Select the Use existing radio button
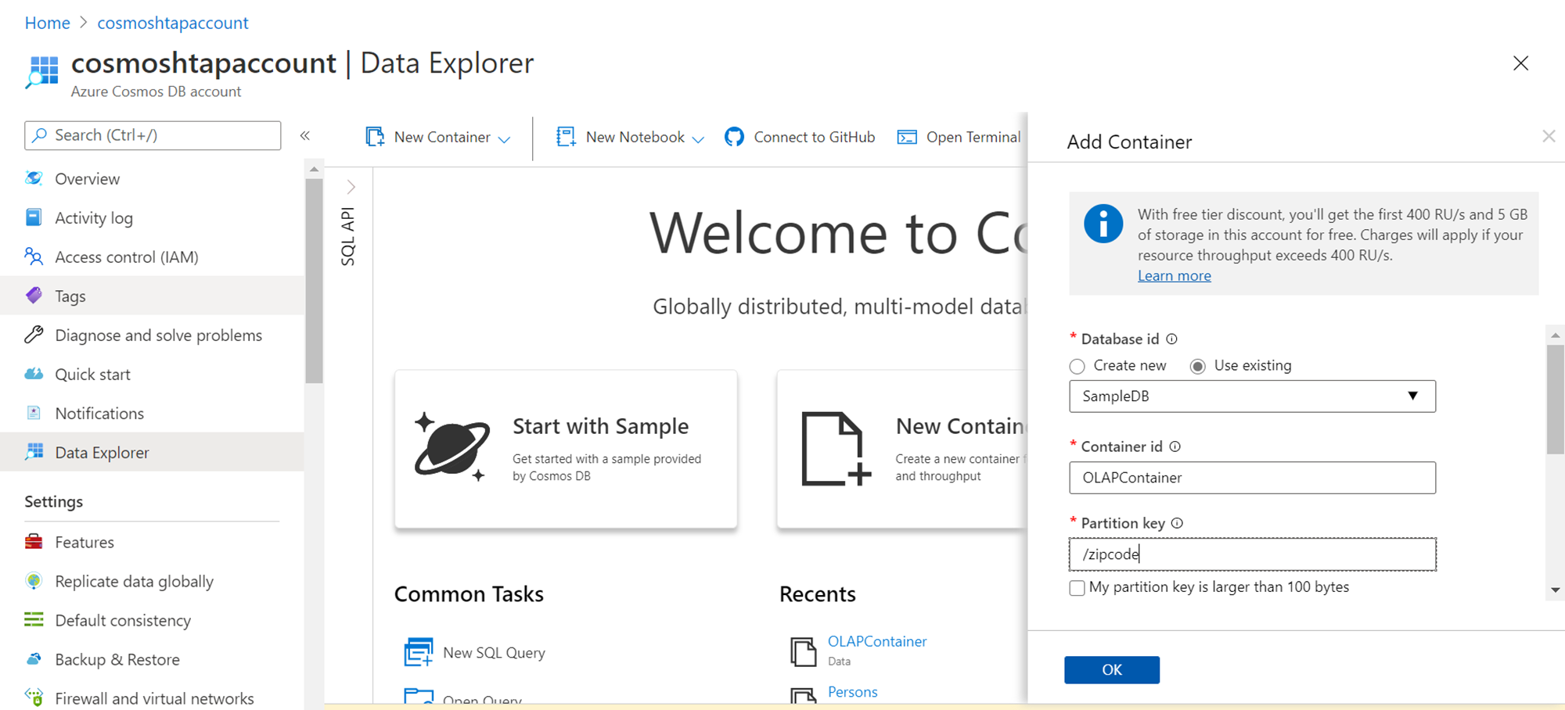This screenshot has width=1565, height=710. [x=1197, y=366]
